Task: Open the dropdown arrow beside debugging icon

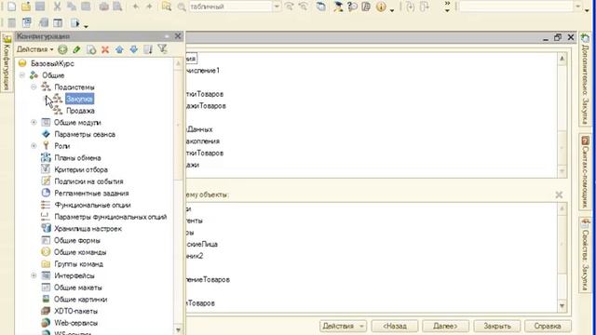Action: [x=87, y=26]
